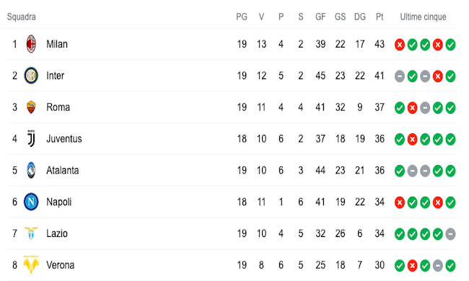The image size is (469, 281).
Task: Open the Roma team crest icon
Action: click(x=31, y=107)
